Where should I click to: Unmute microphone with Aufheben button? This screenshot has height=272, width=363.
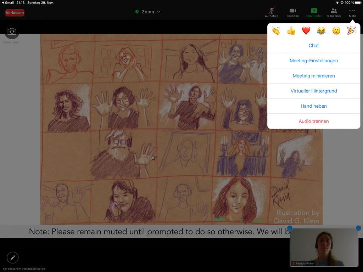click(x=271, y=12)
